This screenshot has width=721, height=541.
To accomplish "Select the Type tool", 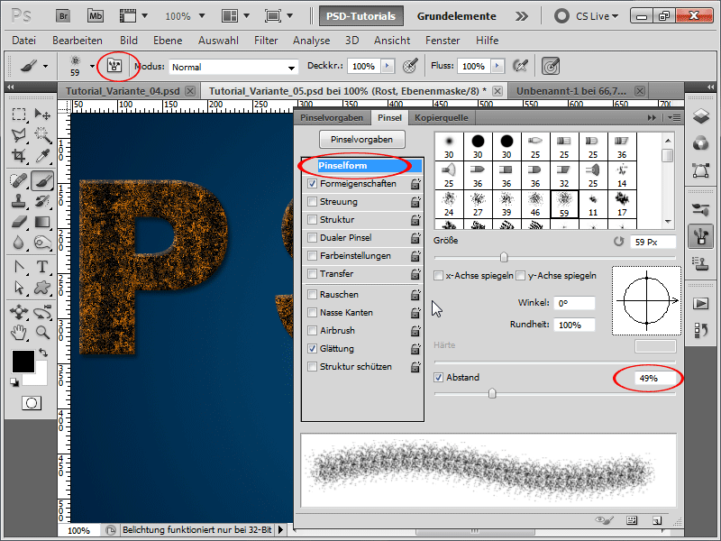I will click(x=42, y=267).
